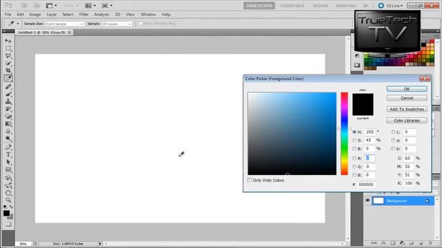Open the Layer menu

pyautogui.click(x=52, y=14)
